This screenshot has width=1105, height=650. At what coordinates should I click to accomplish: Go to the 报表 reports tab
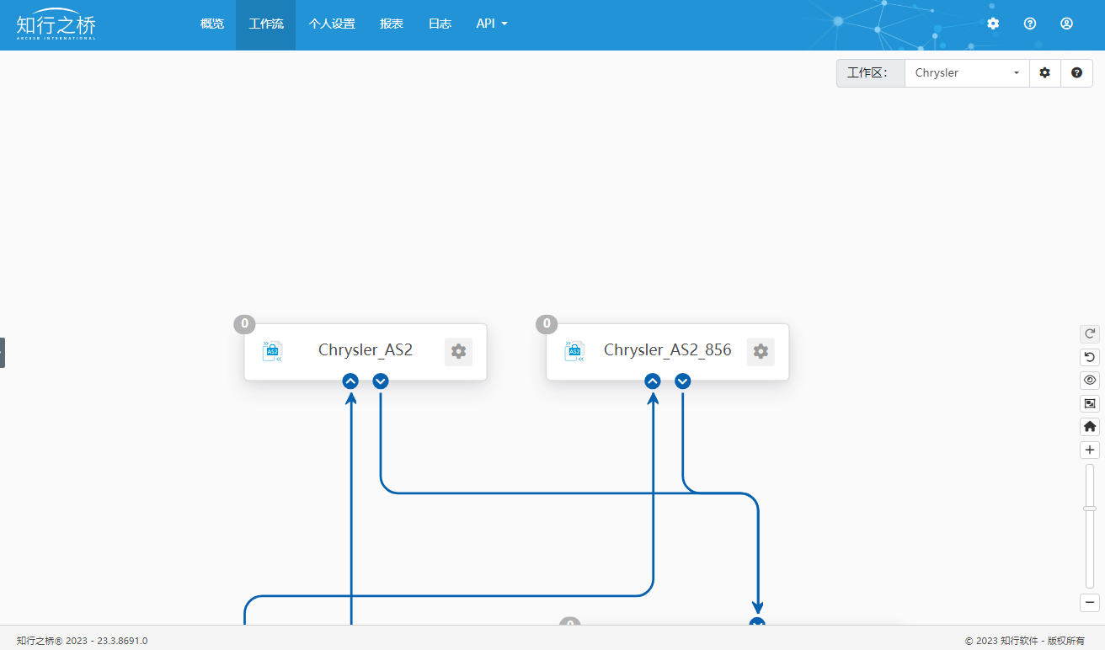click(x=392, y=24)
